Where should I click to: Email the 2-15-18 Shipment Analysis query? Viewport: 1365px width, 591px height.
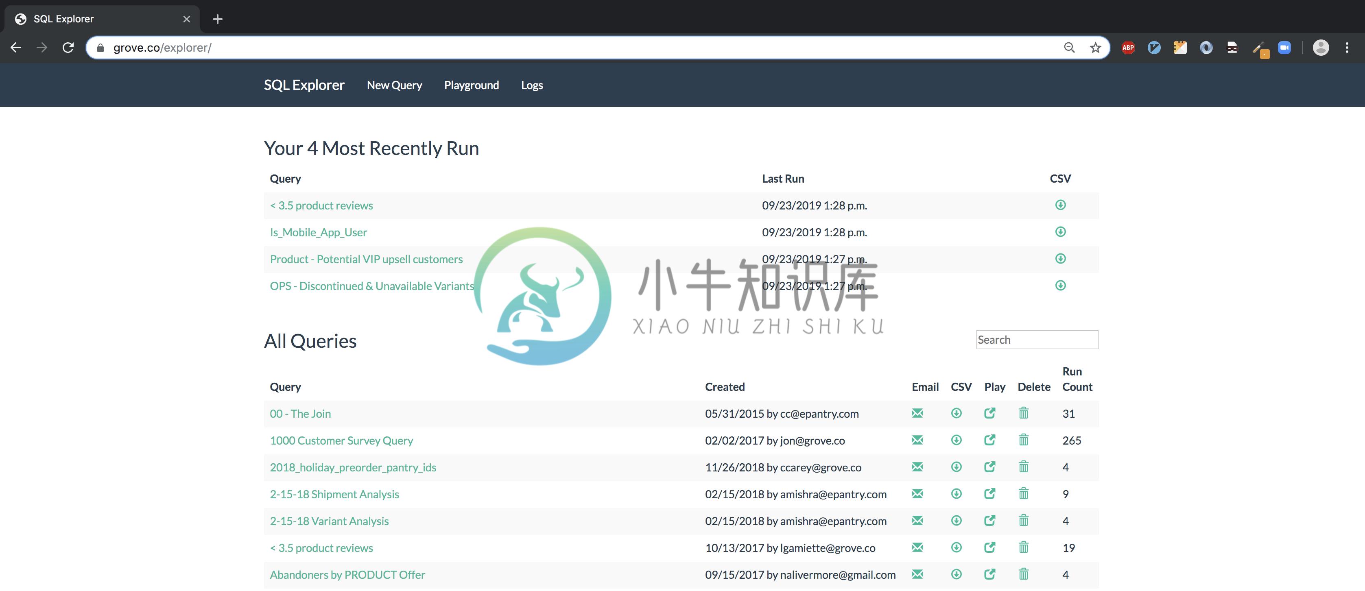pyautogui.click(x=917, y=493)
